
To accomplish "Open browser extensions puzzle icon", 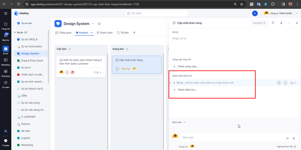I will pyautogui.click(x=273, y=4).
